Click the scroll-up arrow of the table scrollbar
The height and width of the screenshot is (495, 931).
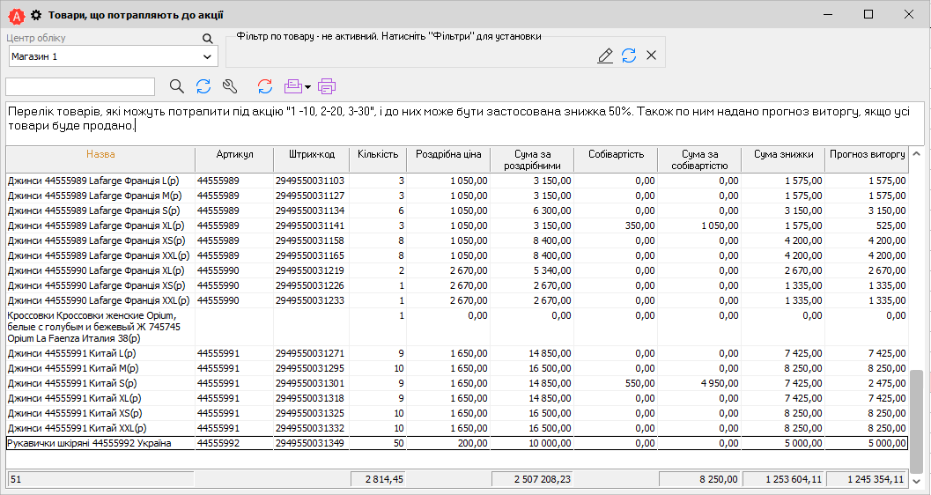pos(917,153)
